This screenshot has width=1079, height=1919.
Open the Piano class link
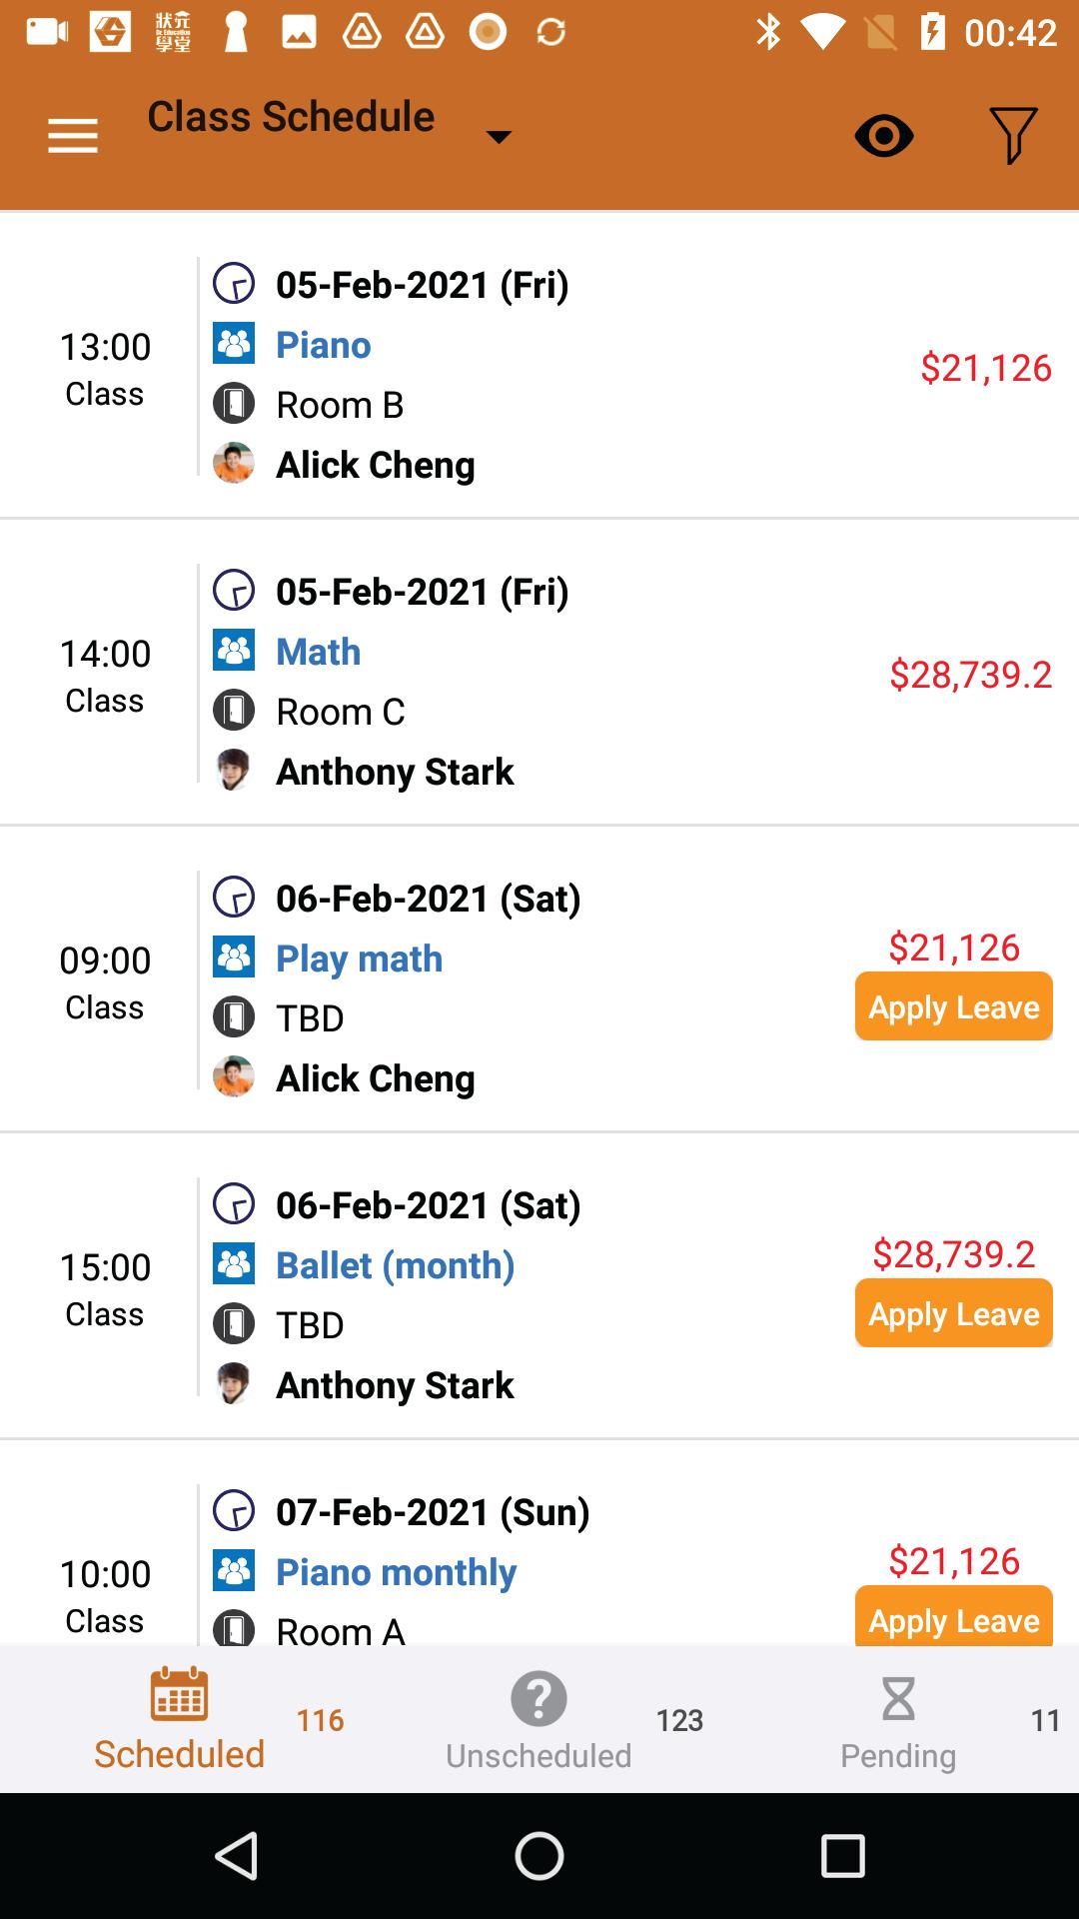[324, 345]
